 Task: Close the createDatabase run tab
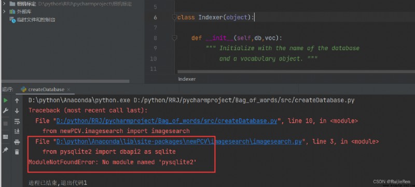68,90
